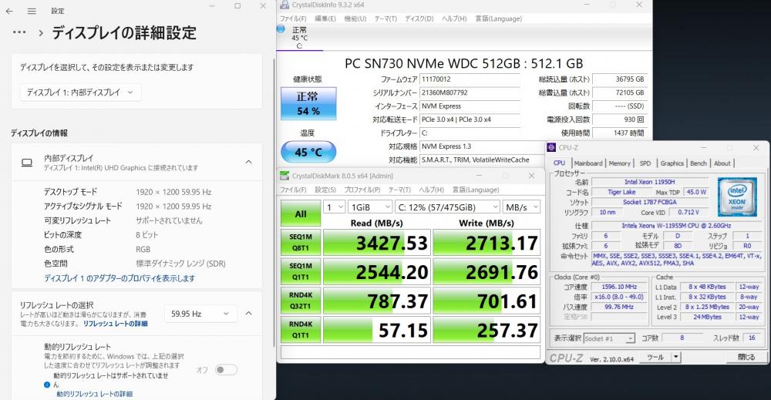Click the 正常 54 % health status button
The height and width of the screenshot is (400, 771).
click(308, 104)
